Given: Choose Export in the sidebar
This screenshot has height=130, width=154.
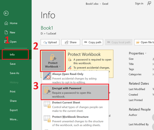Looking at the screenshot, I should 16,110.
